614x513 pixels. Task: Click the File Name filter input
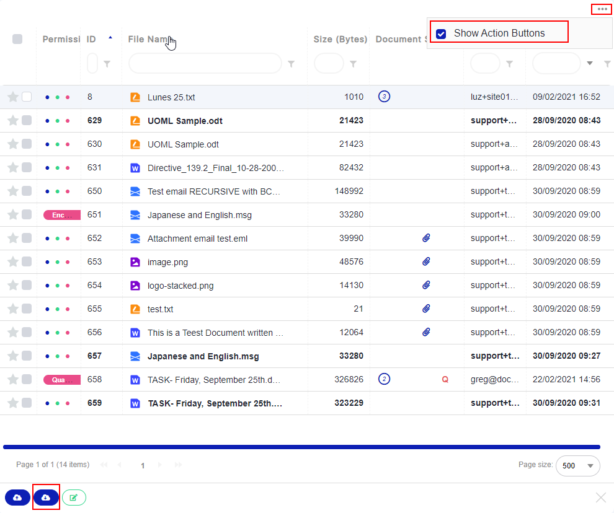[205, 63]
